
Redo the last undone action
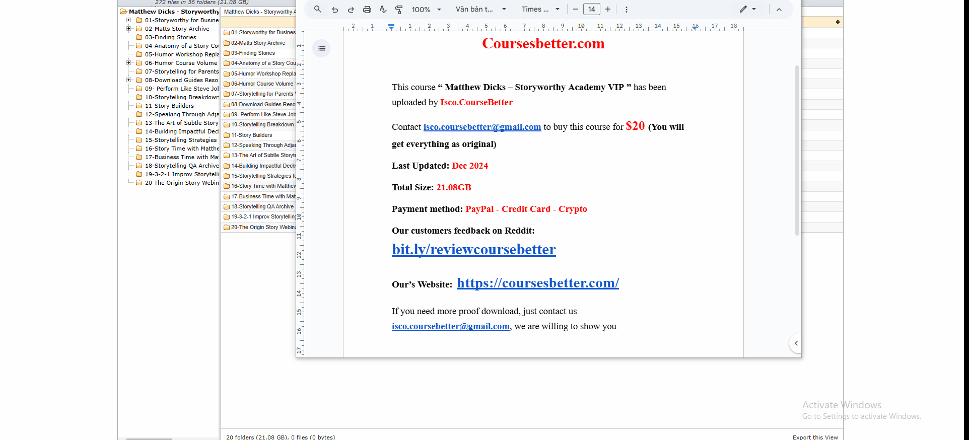tap(351, 10)
